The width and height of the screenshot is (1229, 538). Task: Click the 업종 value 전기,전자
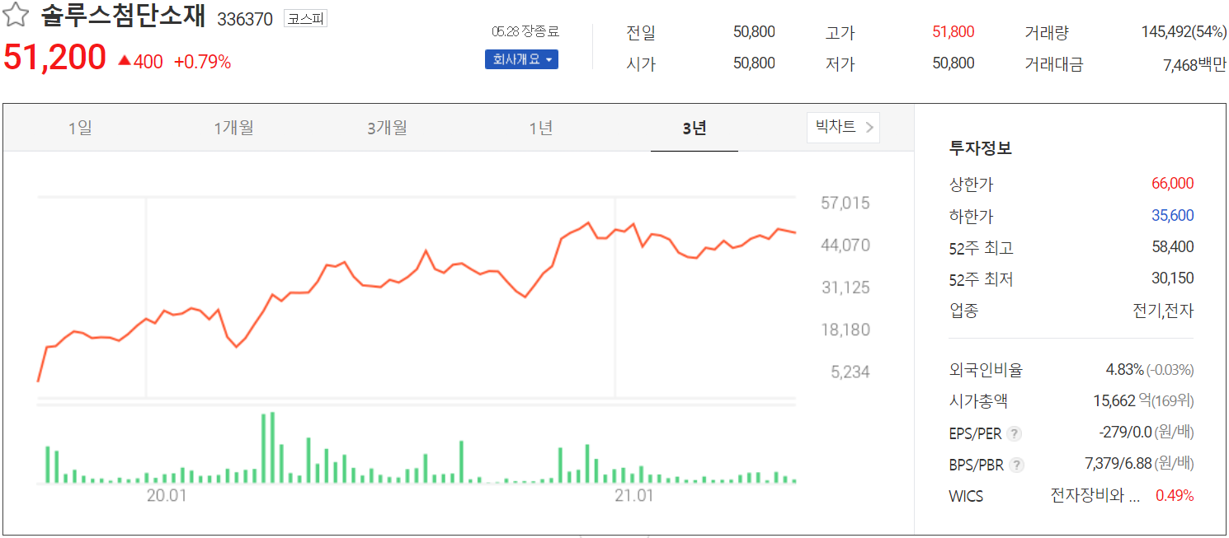pyautogui.click(x=1163, y=311)
